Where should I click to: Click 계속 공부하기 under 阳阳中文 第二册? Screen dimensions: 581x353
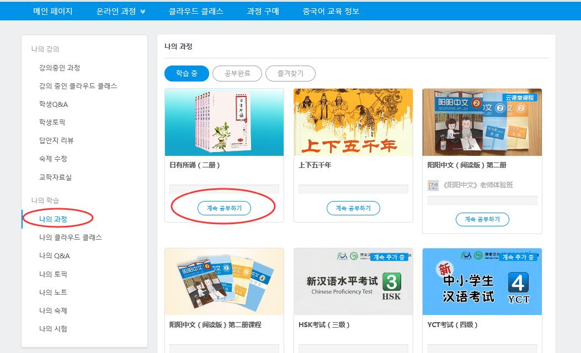pyautogui.click(x=482, y=219)
